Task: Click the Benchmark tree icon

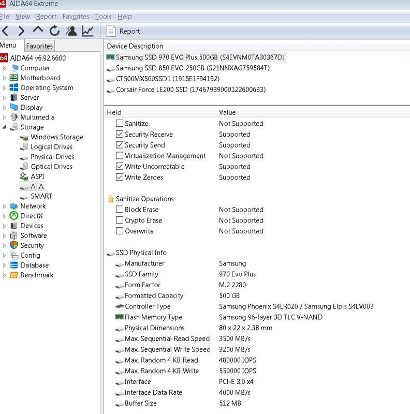Action: (14, 275)
